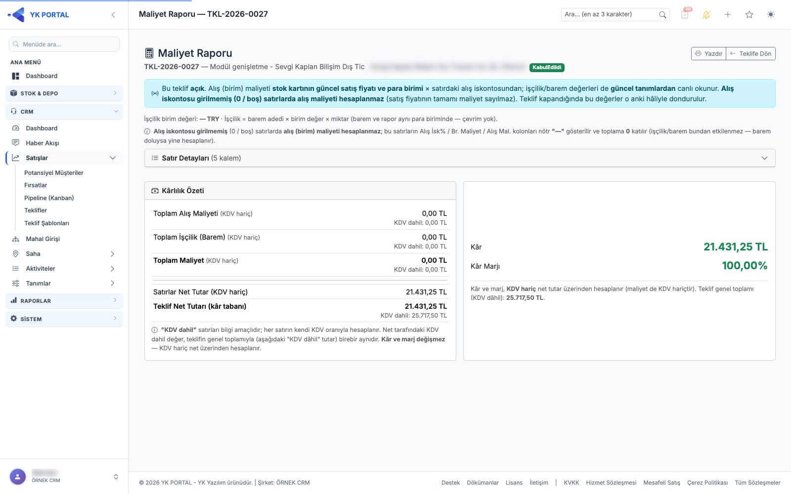Open Teklifler list
The height and width of the screenshot is (494, 791).
pos(36,210)
